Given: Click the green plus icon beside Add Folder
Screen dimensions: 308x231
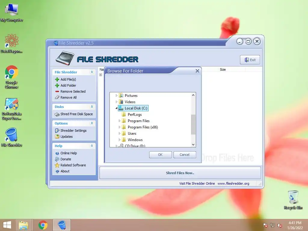Looking at the screenshot, I should click(57, 85).
